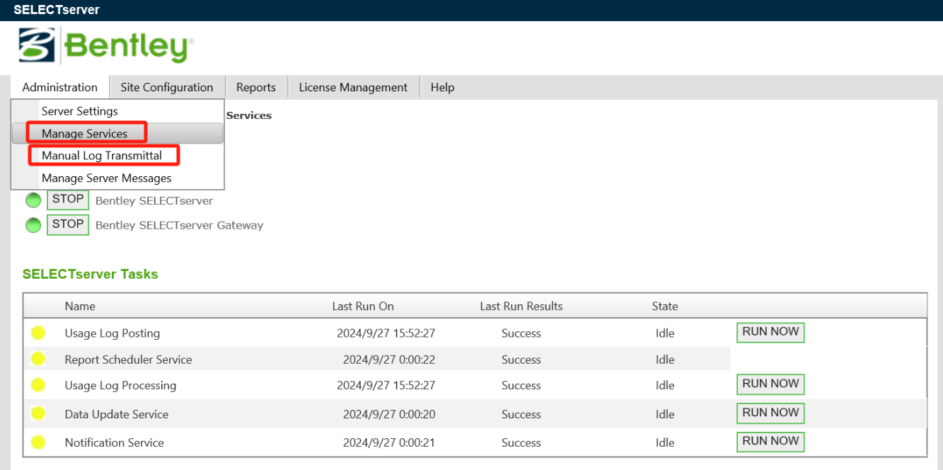Click yellow indicator beside Usage Log Processing

38,385
